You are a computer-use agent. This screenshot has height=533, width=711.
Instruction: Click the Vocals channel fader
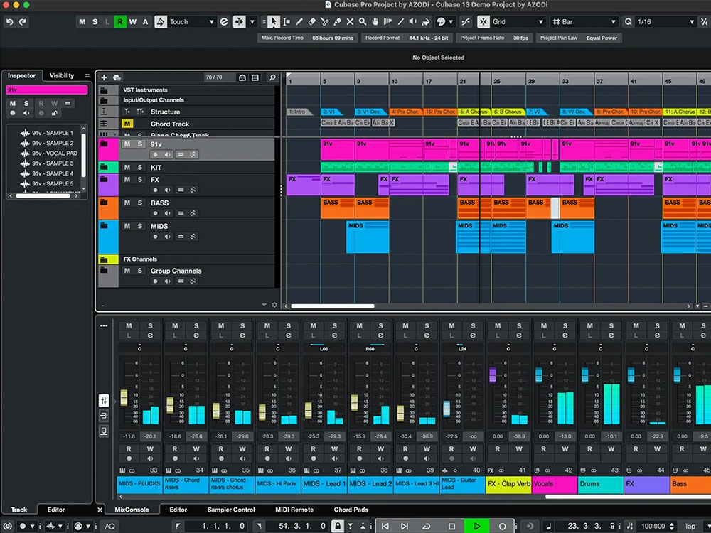point(538,375)
